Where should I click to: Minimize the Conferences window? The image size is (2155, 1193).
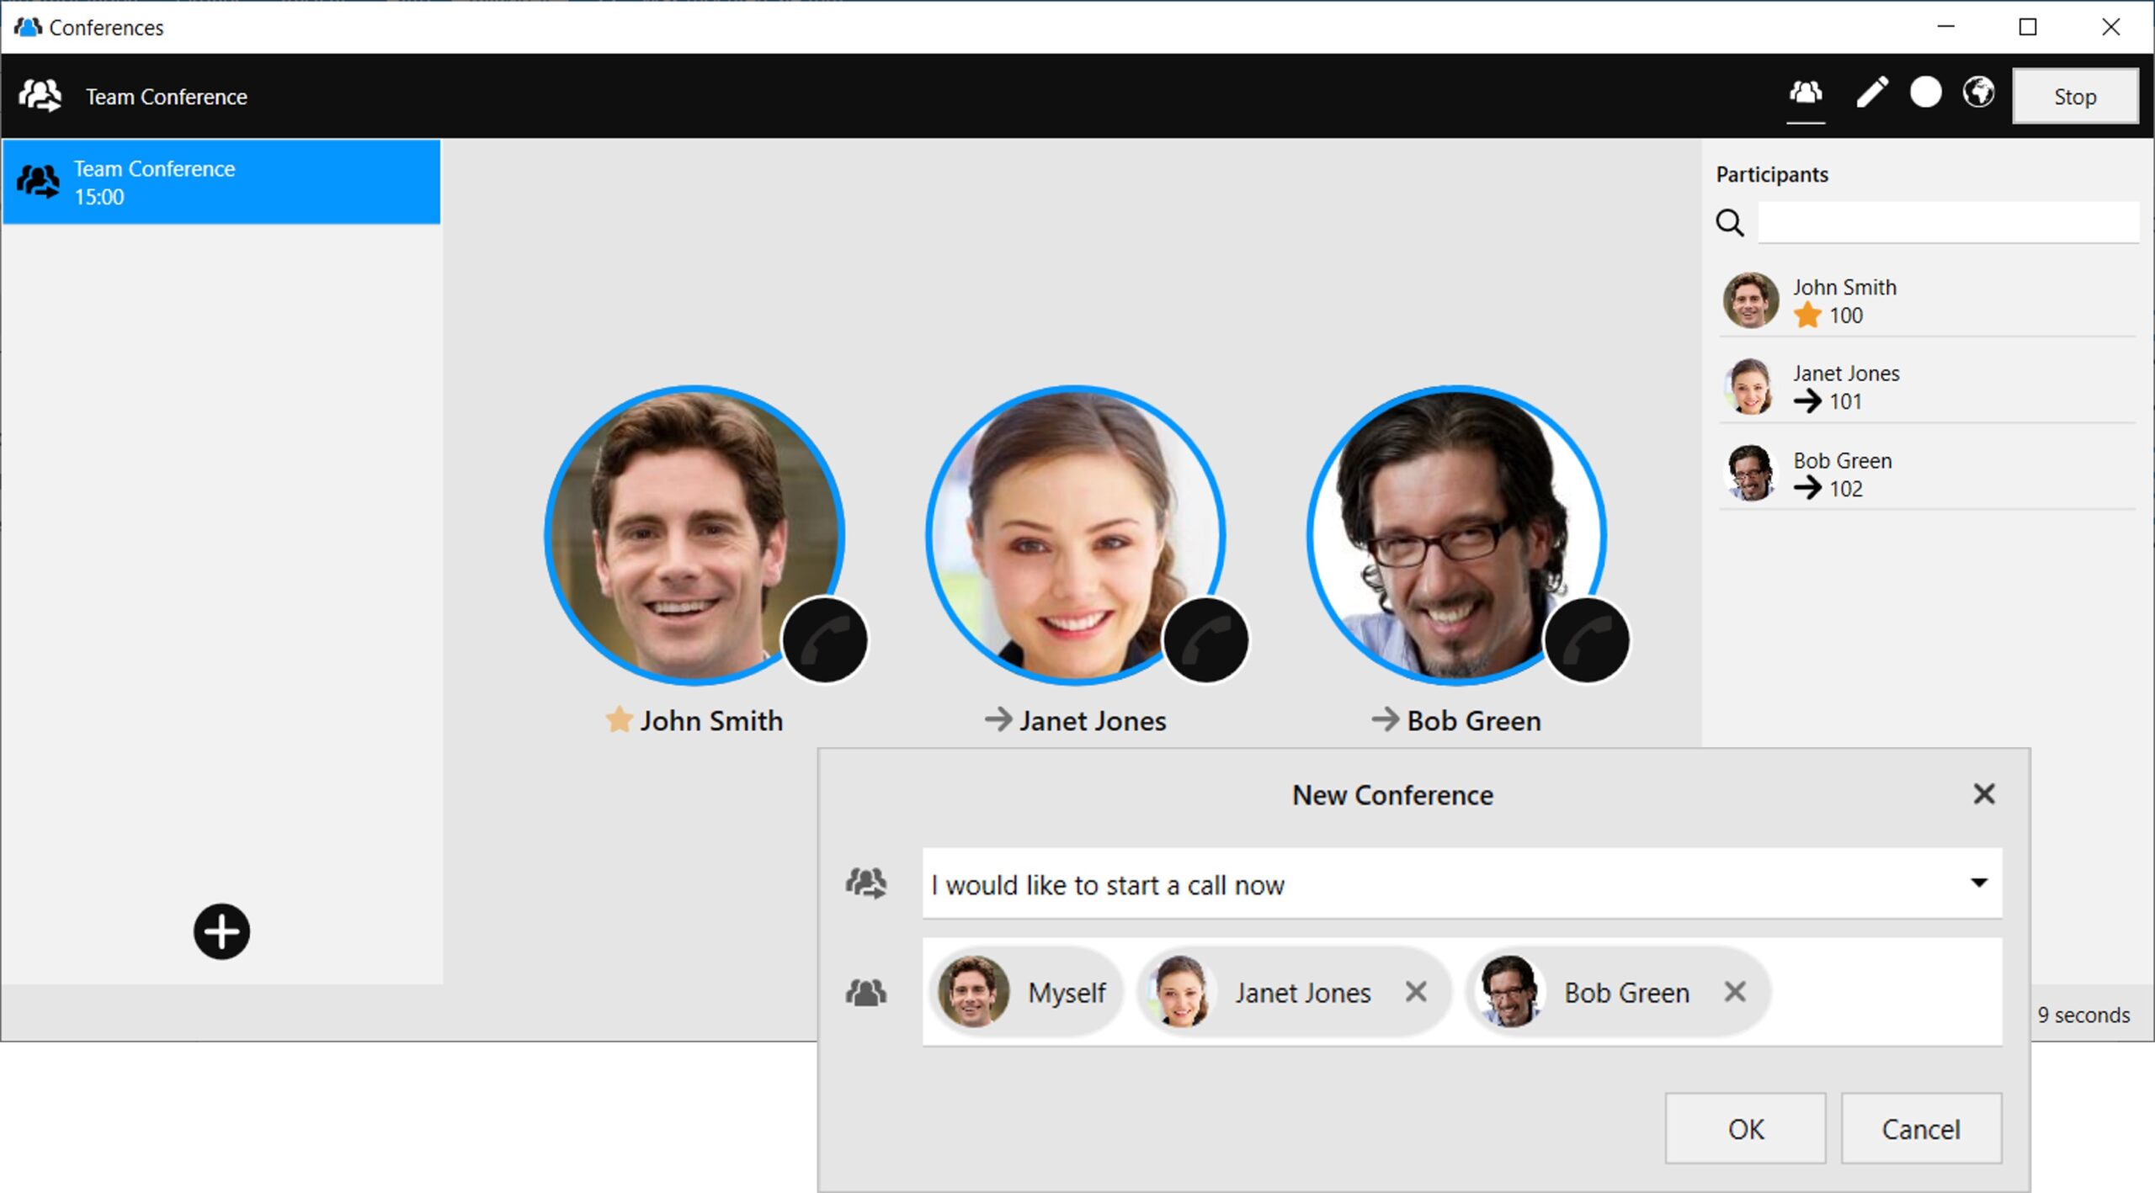coord(1945,27)
